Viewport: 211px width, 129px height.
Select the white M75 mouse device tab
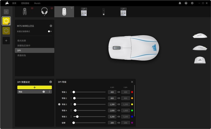coord(64,12)
